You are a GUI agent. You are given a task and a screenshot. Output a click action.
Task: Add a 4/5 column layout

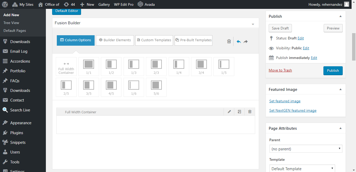point(111,87)
